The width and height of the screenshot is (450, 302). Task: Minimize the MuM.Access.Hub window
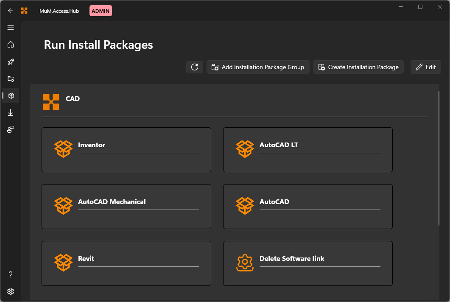pos(401,7)
